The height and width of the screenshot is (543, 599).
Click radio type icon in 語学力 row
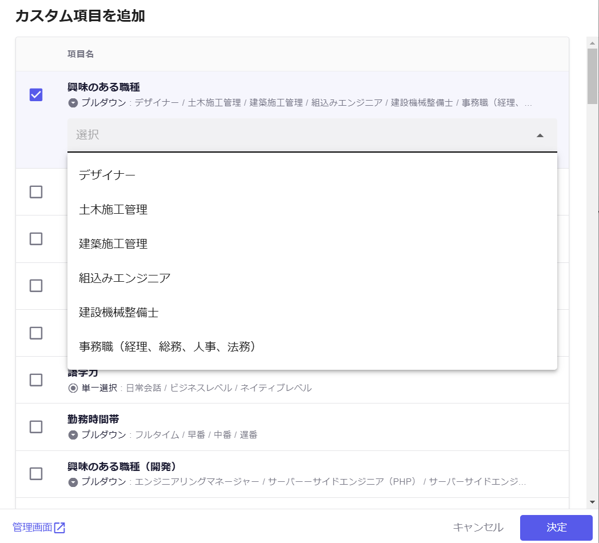click(x=73, y=388)
